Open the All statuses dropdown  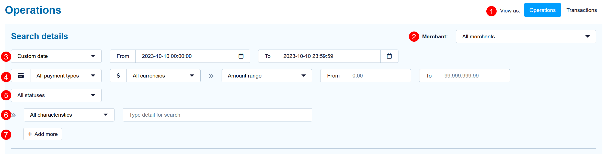pyautogui.click(x=56, y=95)
